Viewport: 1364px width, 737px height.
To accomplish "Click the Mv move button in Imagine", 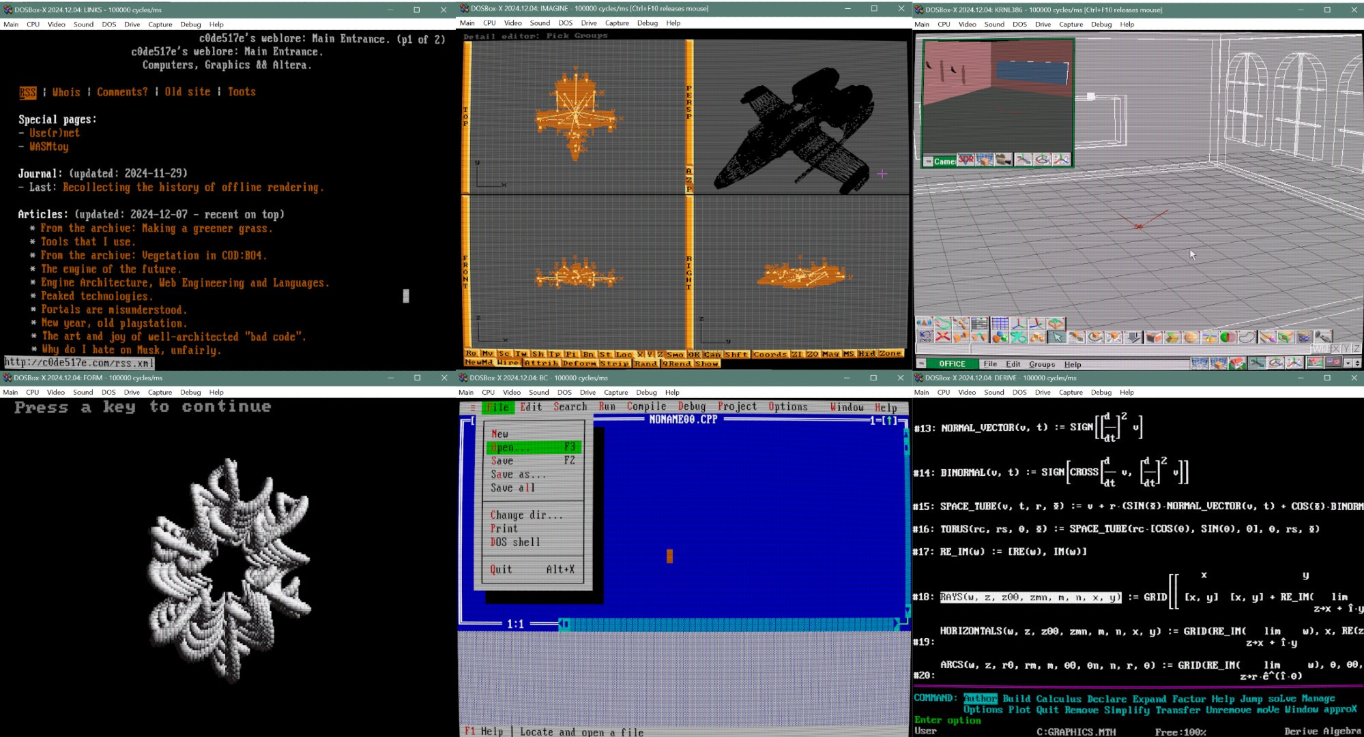I will coord(488,353).
